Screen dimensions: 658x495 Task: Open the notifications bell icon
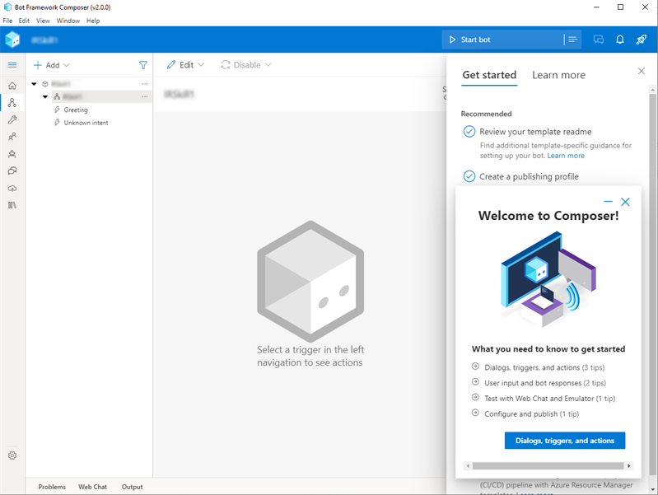[620, 40]
